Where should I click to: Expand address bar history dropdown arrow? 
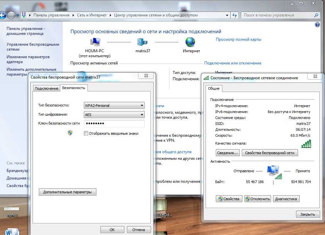coord(227,15)
